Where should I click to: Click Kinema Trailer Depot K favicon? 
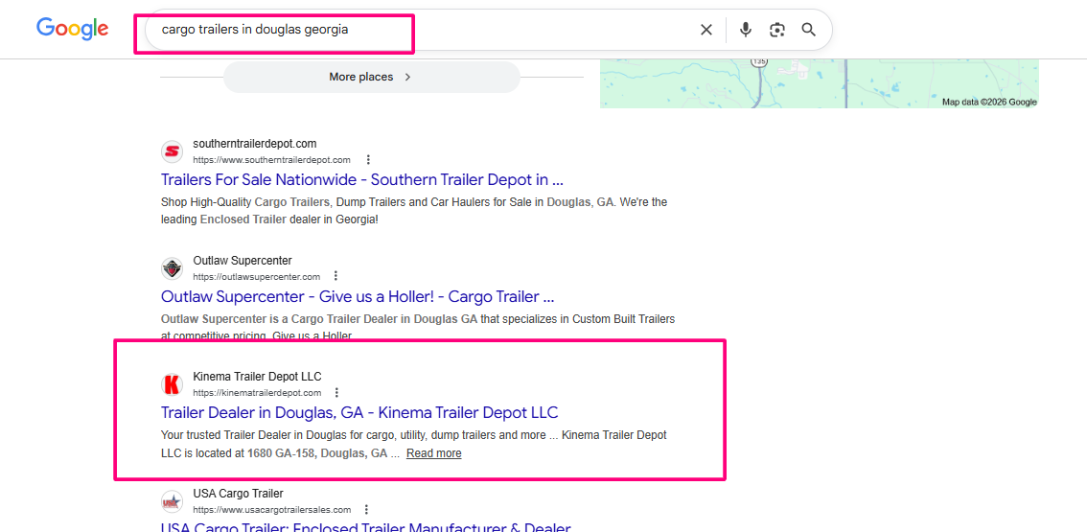tap(172, 384)
